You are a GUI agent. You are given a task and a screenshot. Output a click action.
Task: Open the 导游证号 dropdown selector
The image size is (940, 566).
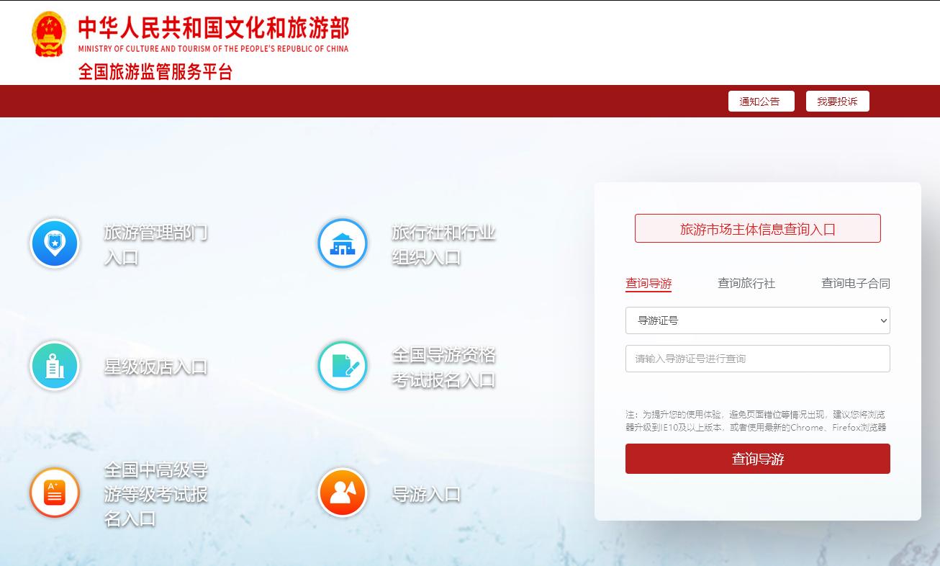pyautogui.click(x=757, y=320)
